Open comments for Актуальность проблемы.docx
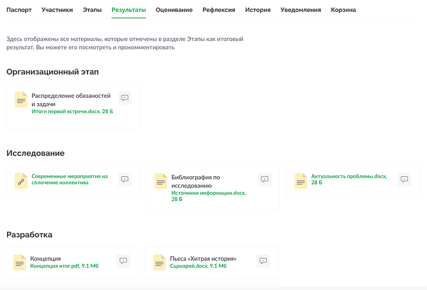The width and height of the screenshot is (427, 290). click(405, 179)
